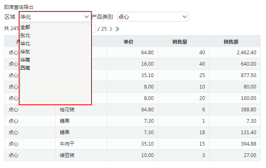Jump to last page double arrow
The width and height of the screenshot is (266, 168).
(x=117, y=29)
